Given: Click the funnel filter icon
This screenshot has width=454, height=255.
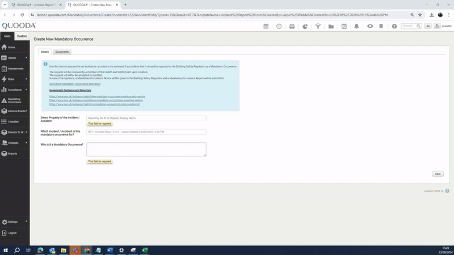Looking at the screenshot, I should [318, 26].
